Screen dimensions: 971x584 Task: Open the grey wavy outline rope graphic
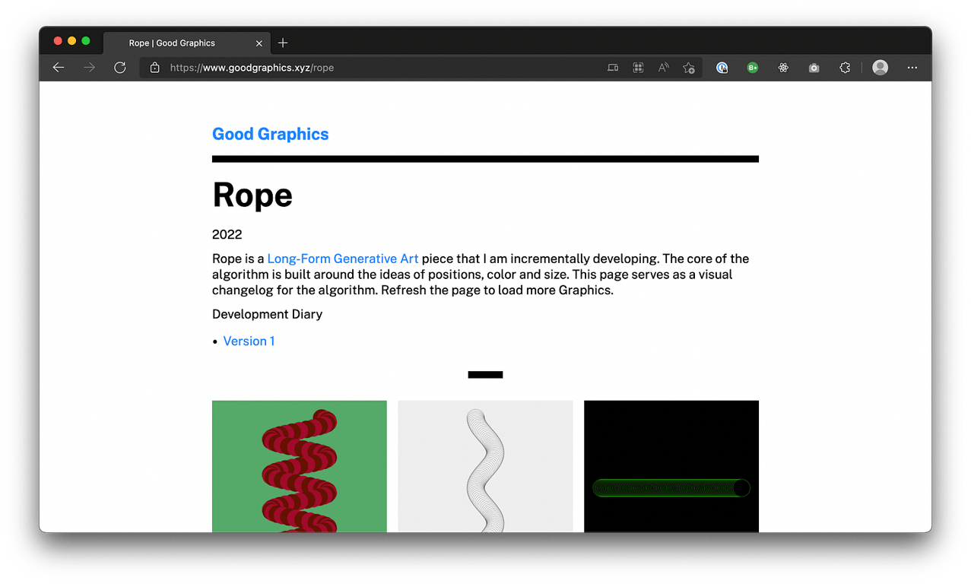(x=485, y=466)
